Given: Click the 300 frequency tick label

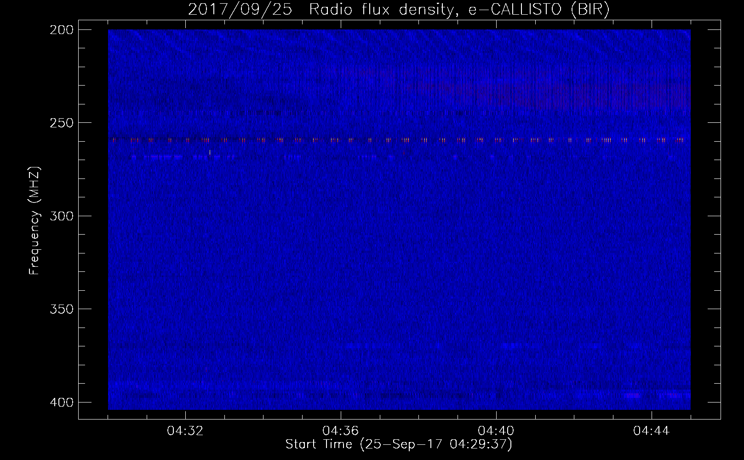Looking at the screenshot, I should pyautogui.click(x=62, y=216).
